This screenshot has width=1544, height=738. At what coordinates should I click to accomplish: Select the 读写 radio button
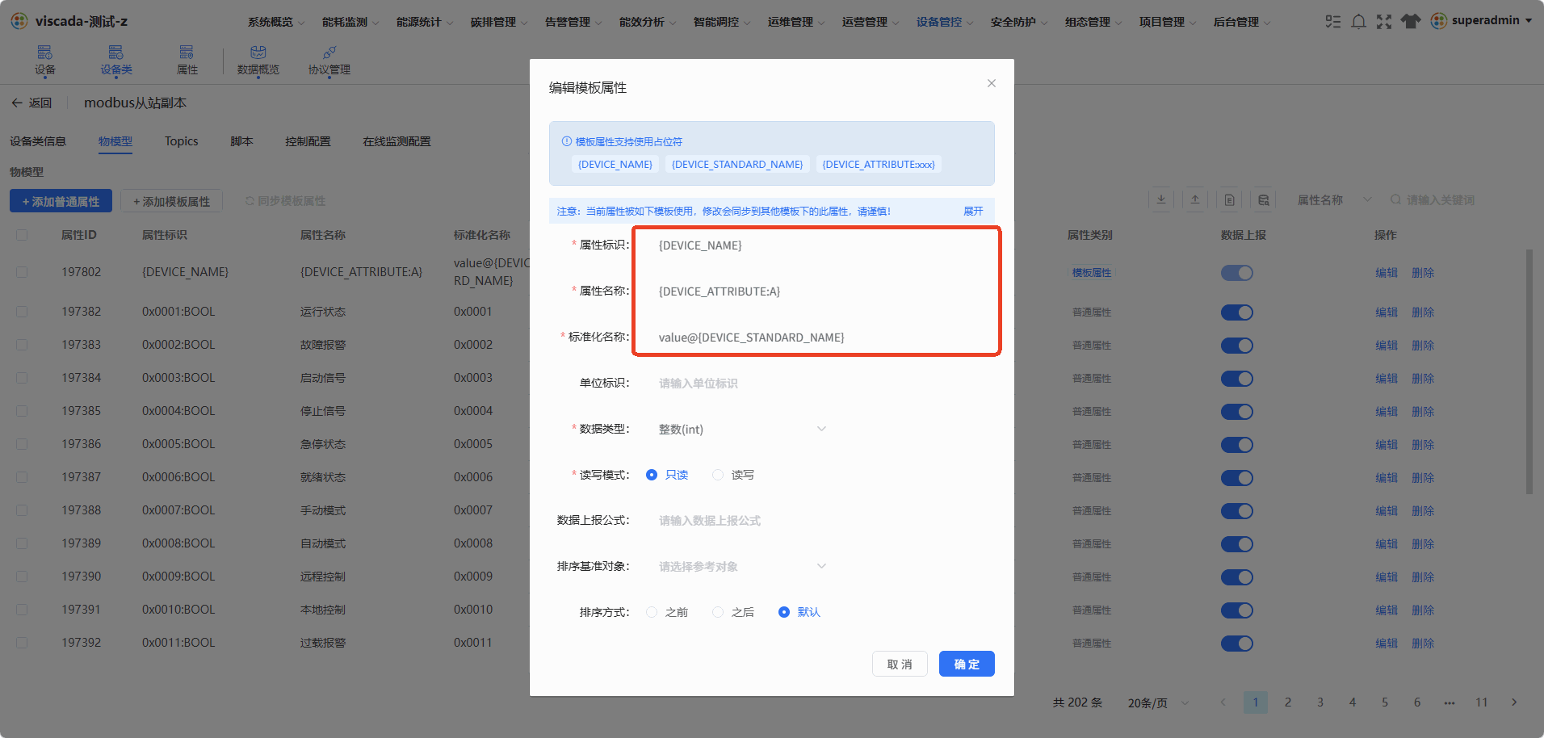[717, 475]
